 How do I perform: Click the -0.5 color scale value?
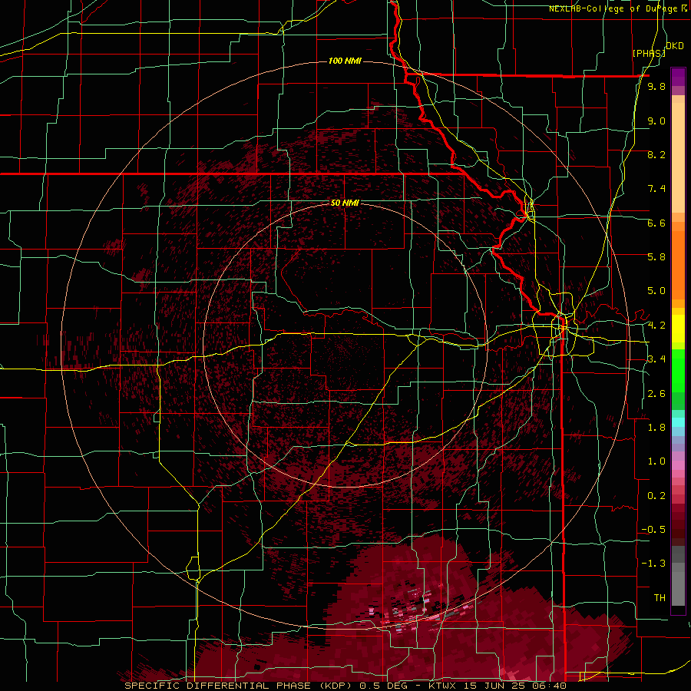click(653, 530)
